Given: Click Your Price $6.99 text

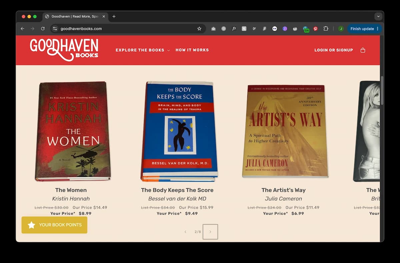Looking at the screenshot, I should click(x=284, y=213).
